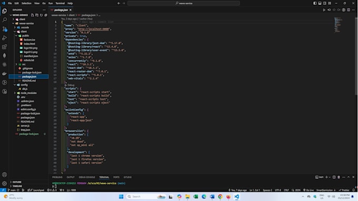
Task: Toggle SmartSemicolon in status bar
Action: click(325, 190)
